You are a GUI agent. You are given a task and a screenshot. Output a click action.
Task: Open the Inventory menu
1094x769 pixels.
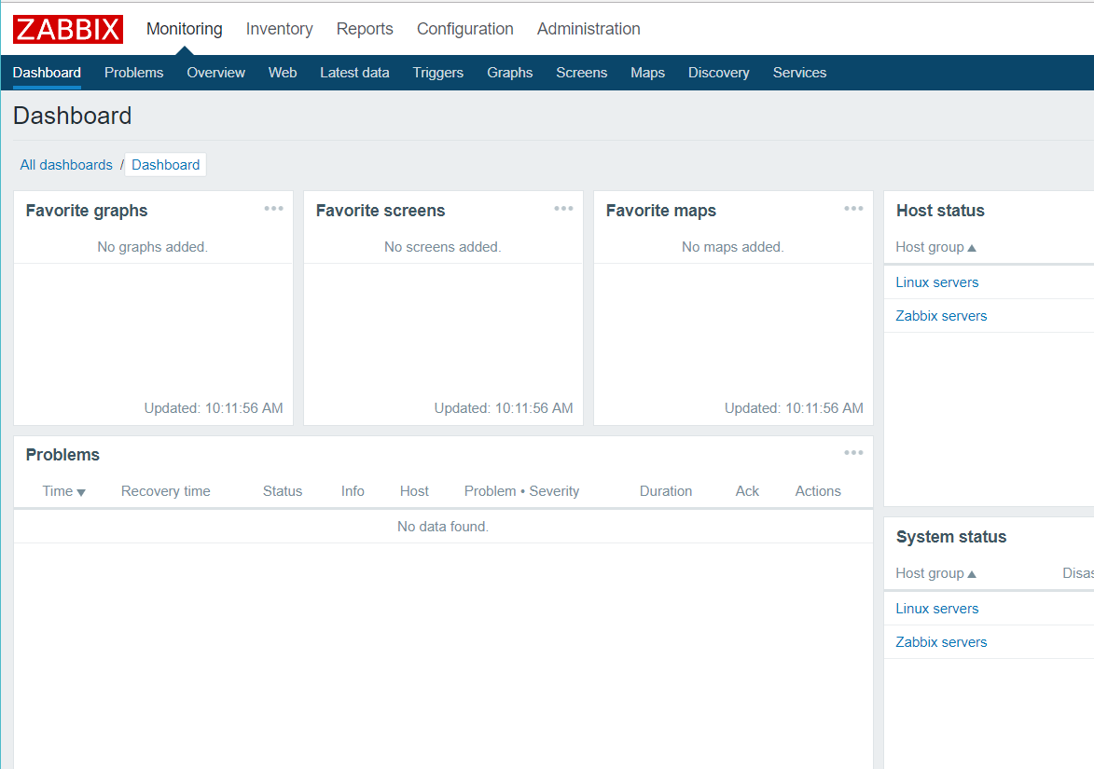(x=279, y=29)
